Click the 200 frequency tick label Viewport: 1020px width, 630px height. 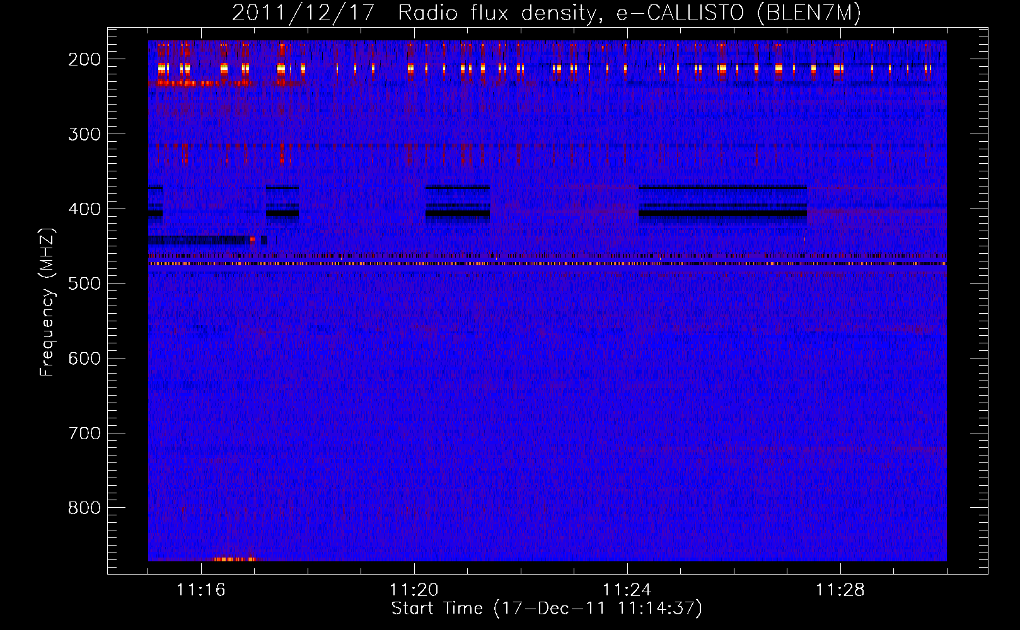pyautogui.click(x=84, y=59)
